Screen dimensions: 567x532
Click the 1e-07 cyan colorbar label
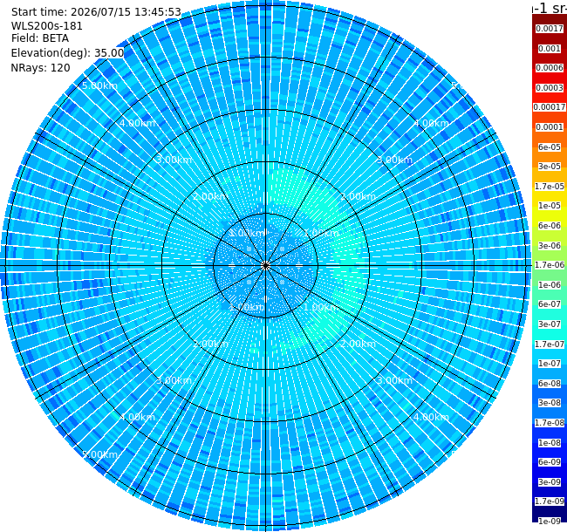coord(550,363)
